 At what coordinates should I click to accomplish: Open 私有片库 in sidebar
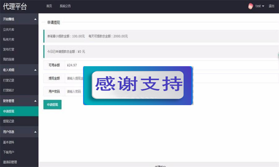pos(19,39)
